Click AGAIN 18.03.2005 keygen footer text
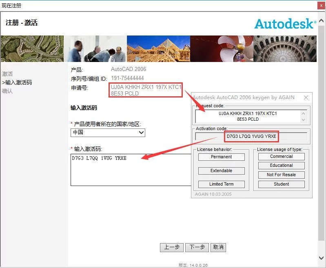The width and height of the screenshot is (326, 268). [213, 194]
